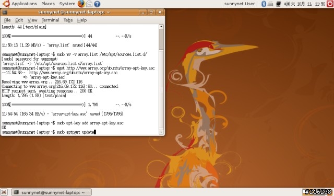
Task: Click the 'OK' output line
Action: tap(4, 128)
